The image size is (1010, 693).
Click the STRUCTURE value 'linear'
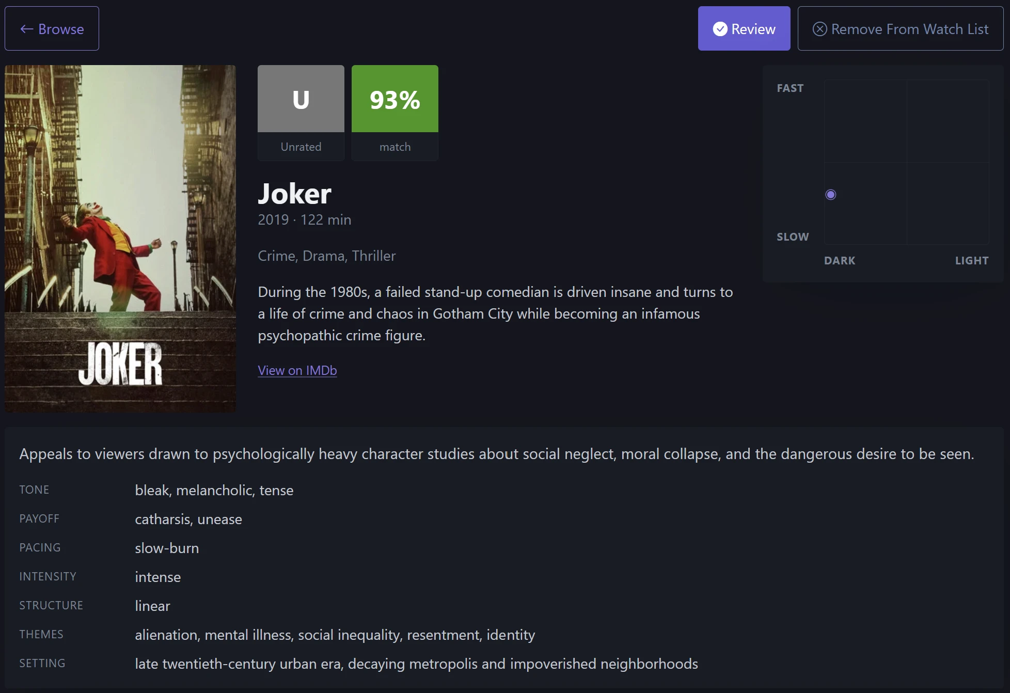pyautogui.click(x=152, y=606)
